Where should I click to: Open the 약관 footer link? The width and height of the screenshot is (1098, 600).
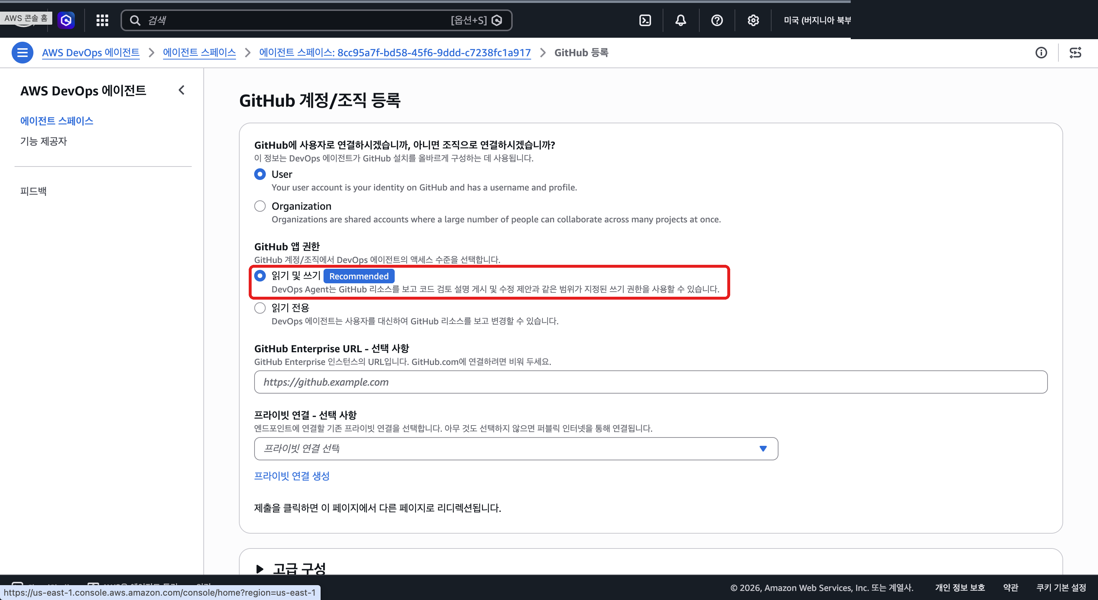(x=1010, y=588)
